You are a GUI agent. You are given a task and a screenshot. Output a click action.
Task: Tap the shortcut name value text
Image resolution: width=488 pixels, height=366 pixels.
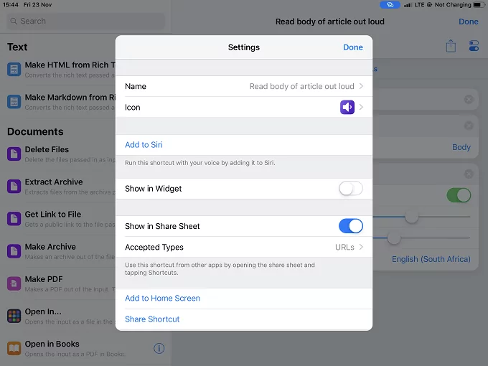click(301, 86)
